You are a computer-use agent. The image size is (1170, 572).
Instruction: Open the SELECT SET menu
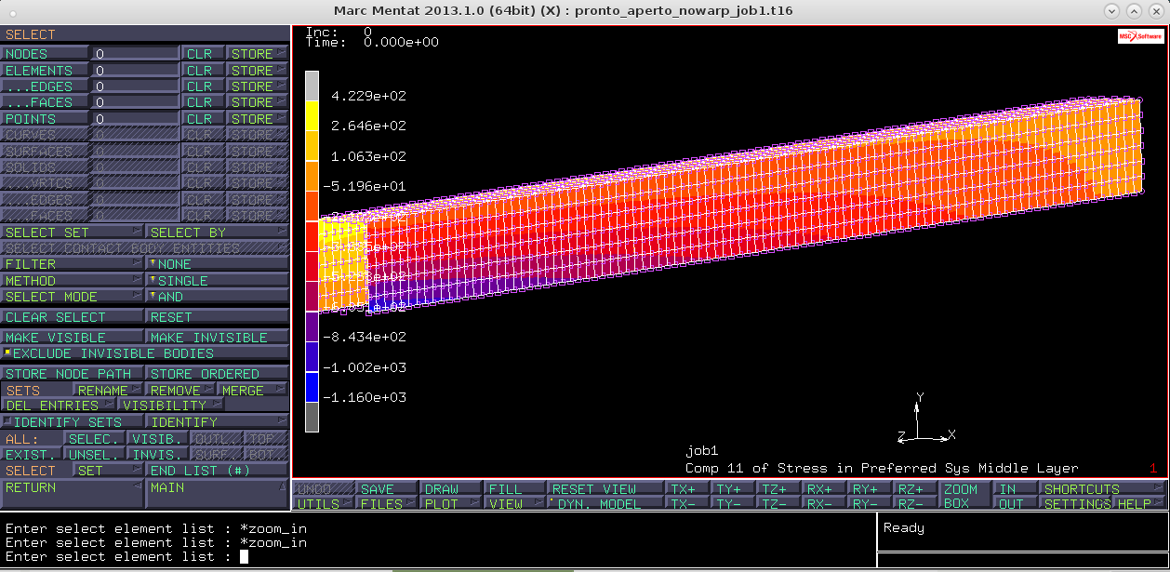click(x=73, y=233)
